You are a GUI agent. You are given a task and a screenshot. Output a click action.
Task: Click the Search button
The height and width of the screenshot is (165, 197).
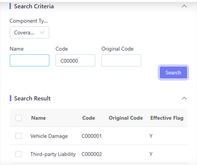173,72
